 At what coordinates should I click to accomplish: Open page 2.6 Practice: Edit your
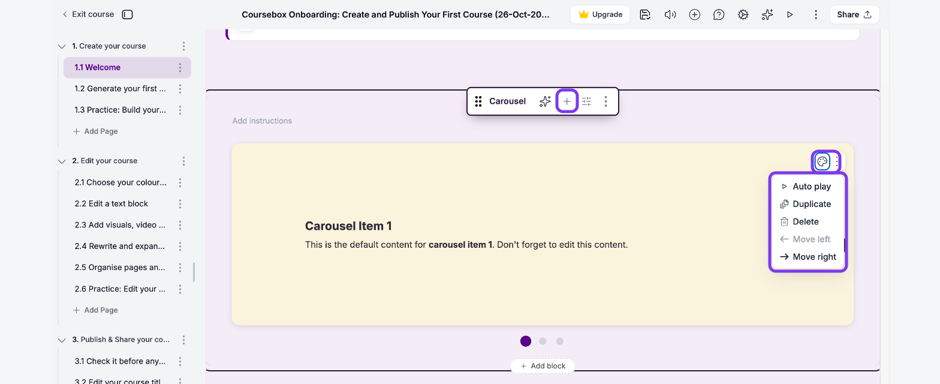[x=120, y=289]
